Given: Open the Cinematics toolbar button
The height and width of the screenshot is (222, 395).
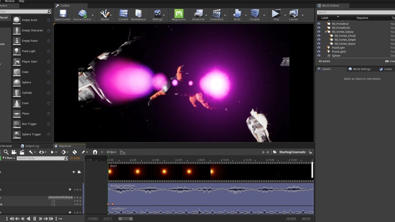Looking at the screenshot, I should (217, 15).
